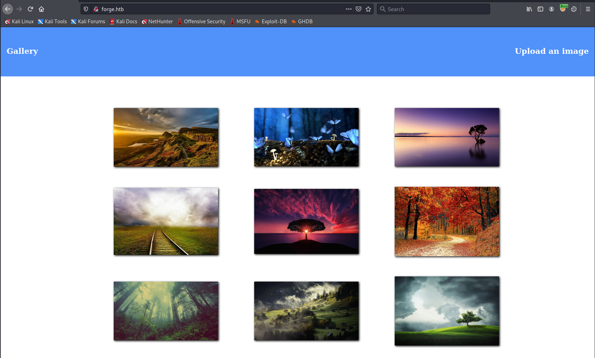Reload the forge.htb page
595x358 pixels.
coord(30,9)
